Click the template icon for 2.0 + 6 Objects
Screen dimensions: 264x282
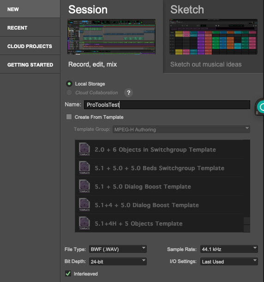coord(84,149)
